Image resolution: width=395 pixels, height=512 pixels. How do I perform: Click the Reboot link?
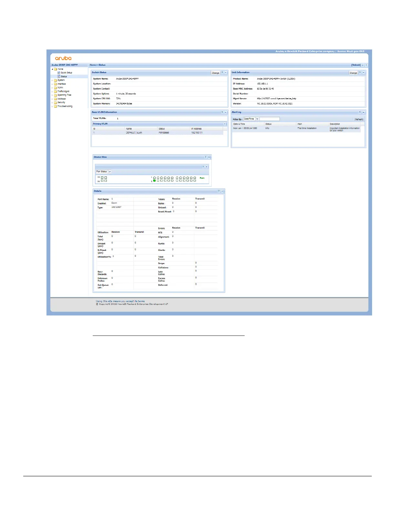pyautogui.click(x=356, y=65)
